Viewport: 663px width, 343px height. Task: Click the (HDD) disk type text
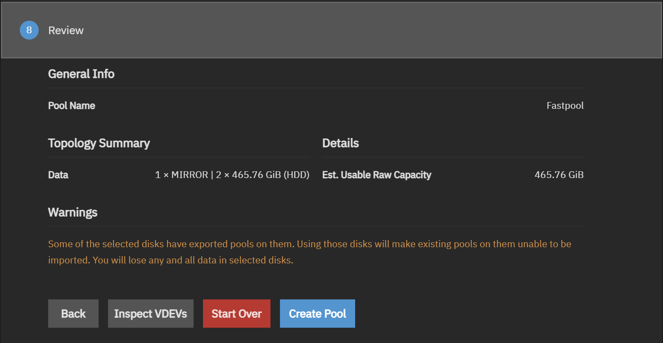tap(296, 175)
